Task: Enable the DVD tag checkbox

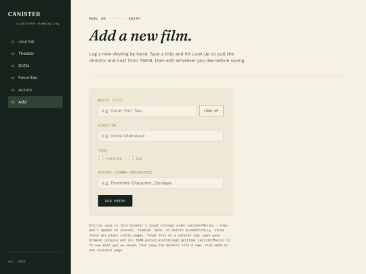Action: tap(131, 158)
